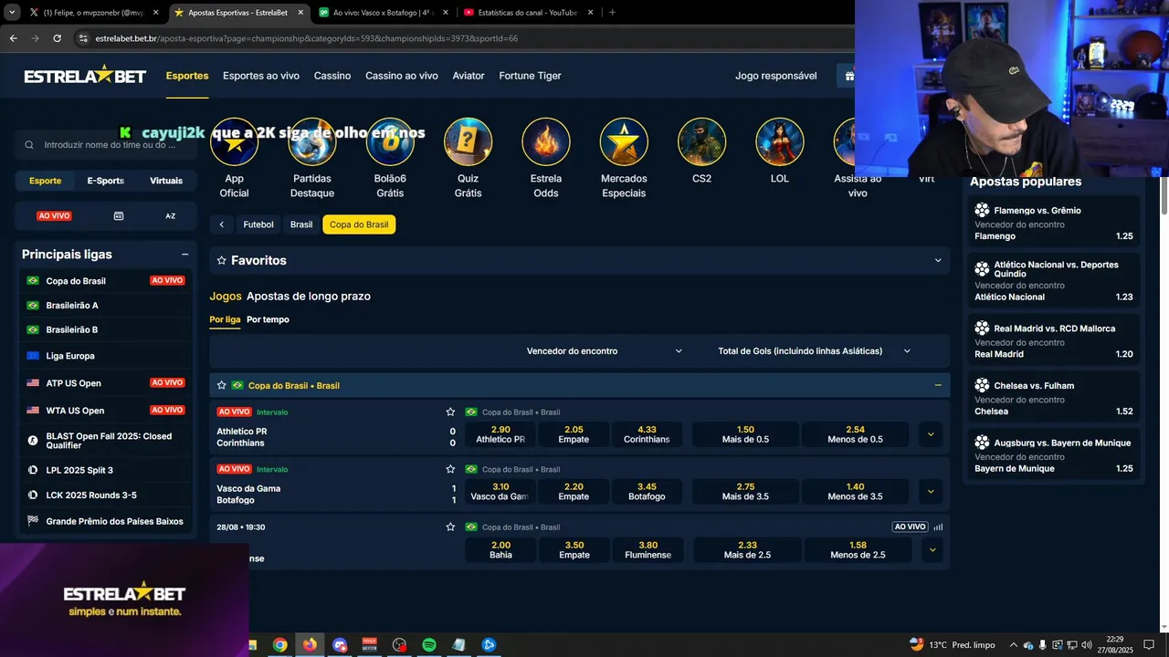Viewport: 1169px width, 657px height.
Task: Open the Fortune Tiger menu item
Action: [x=530, y=76]
